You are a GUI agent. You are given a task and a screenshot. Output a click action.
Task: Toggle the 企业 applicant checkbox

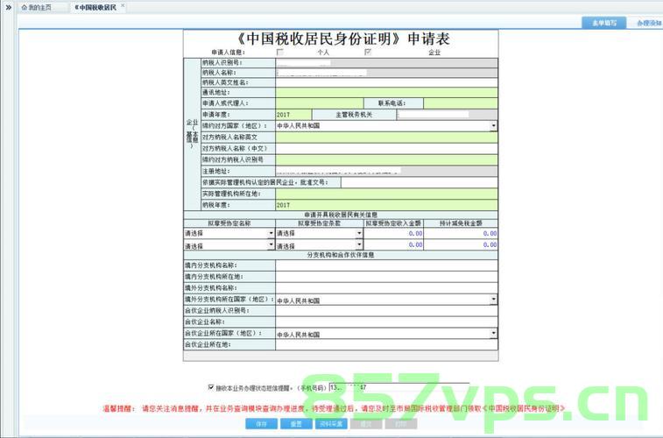(368, 53)
